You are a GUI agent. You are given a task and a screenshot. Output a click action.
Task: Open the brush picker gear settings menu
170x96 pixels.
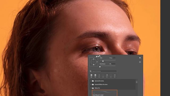(x=140, y=58)
